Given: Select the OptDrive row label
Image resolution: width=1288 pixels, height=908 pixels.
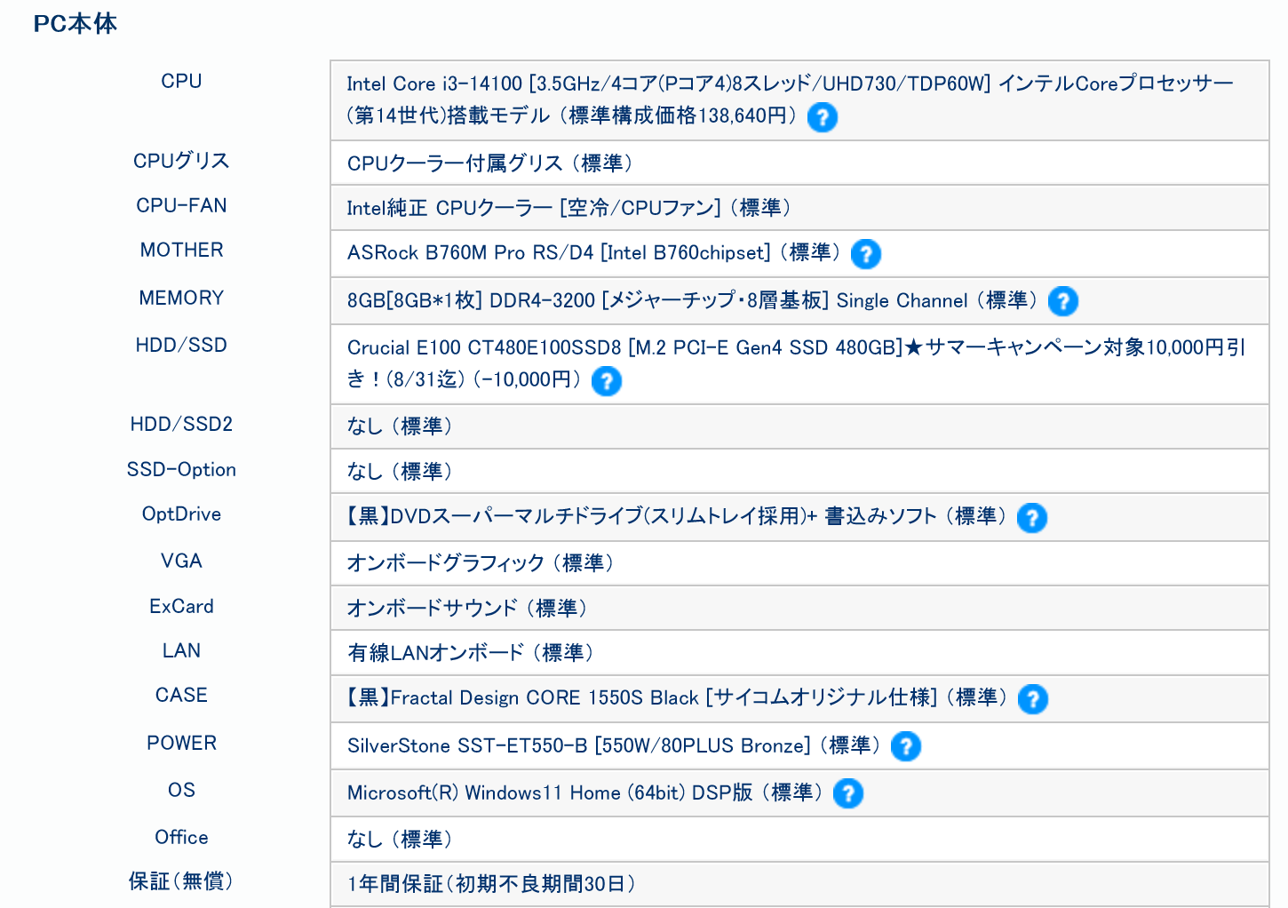Looking at the screenshot, I should (181, 514).
